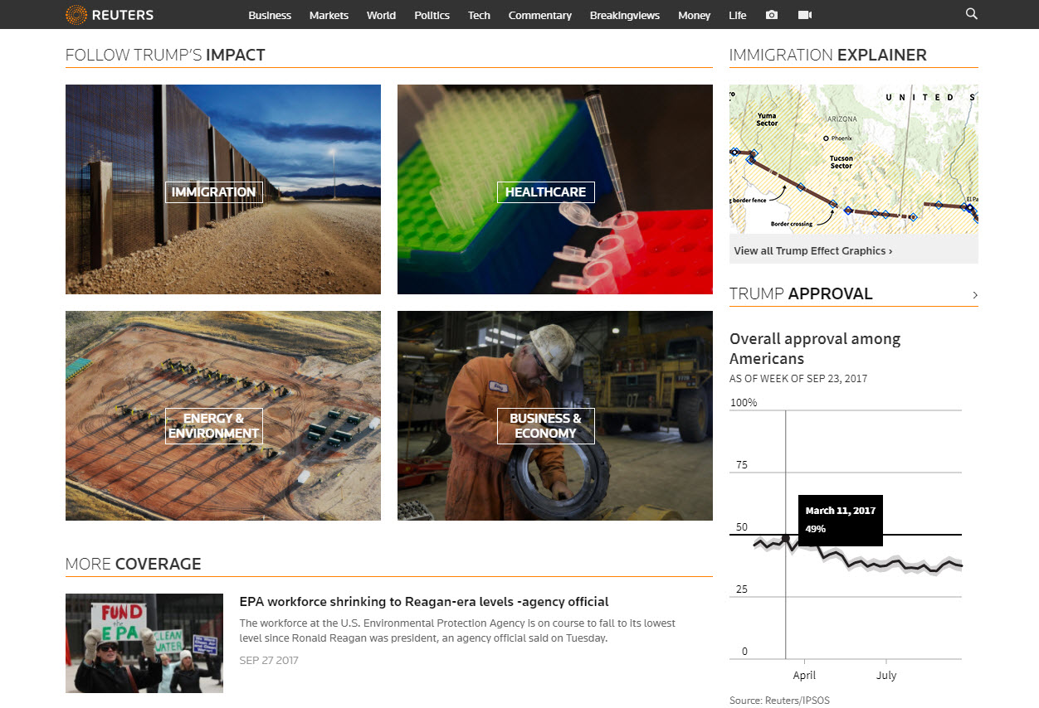The image size is (1039, 708).
Task: Open Energy & Environment tile
Action: point(222,416)
